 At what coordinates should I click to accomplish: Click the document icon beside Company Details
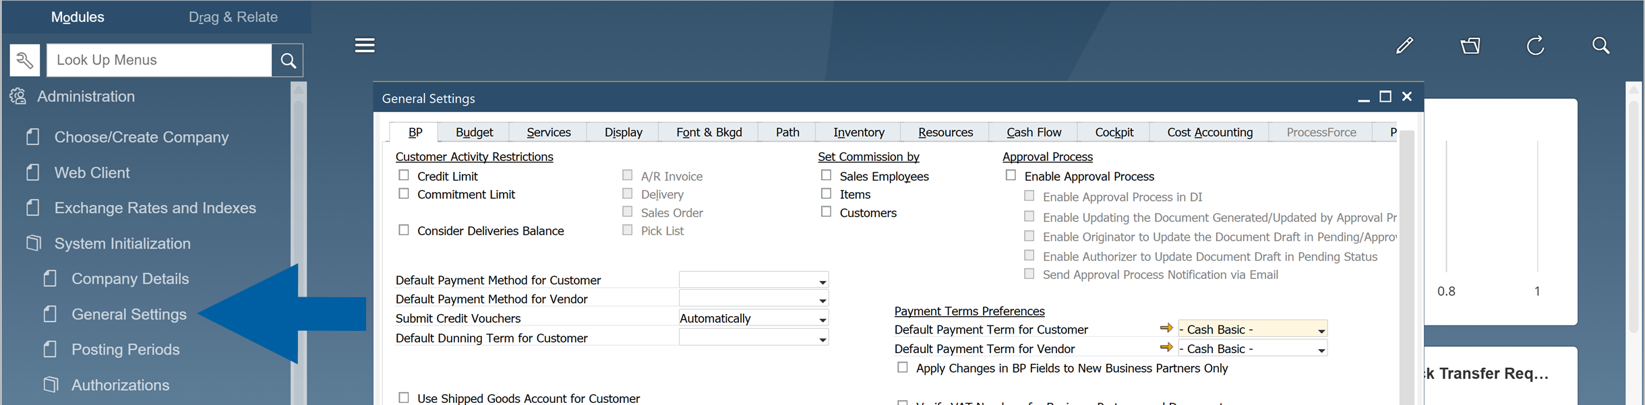[x=50, y=278]
